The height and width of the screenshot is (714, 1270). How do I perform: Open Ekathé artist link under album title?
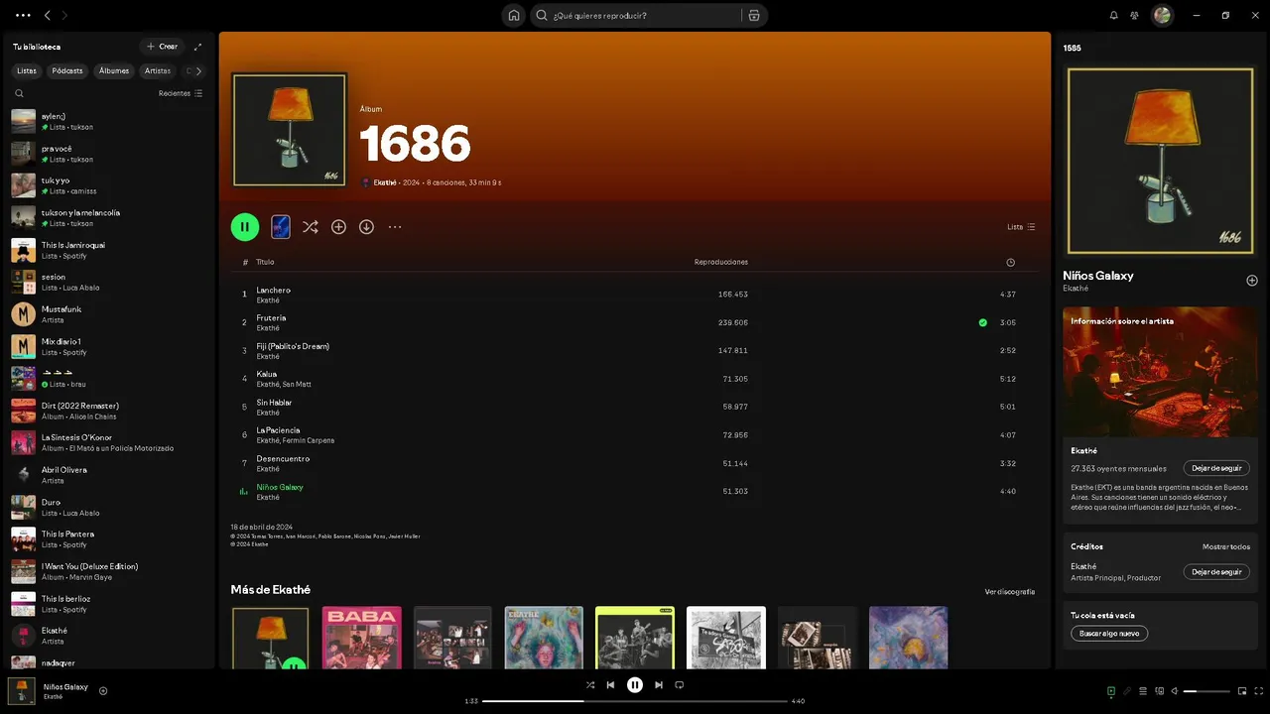tap(385, 182)
